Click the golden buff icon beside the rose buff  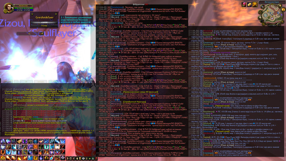tap(249, 4)
